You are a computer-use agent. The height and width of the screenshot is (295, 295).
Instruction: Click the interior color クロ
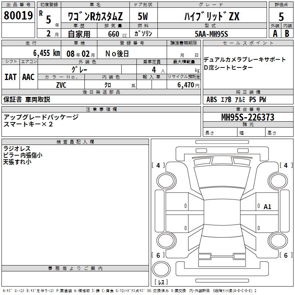108,85
